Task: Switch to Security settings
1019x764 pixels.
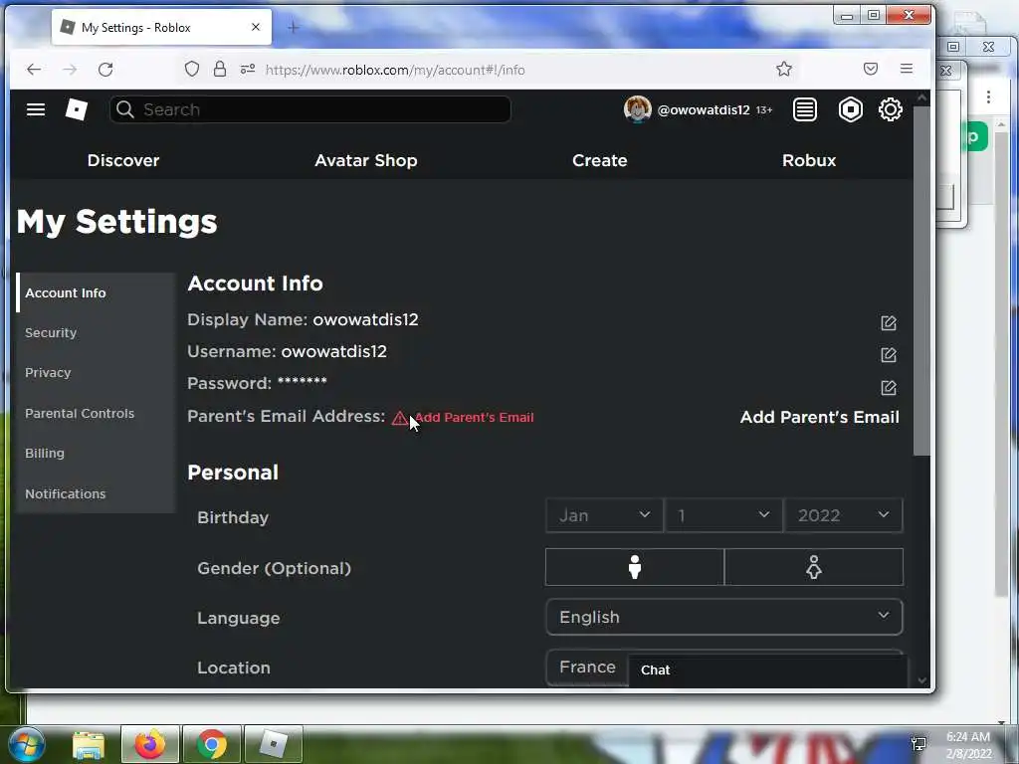Action: click(96, 332)
